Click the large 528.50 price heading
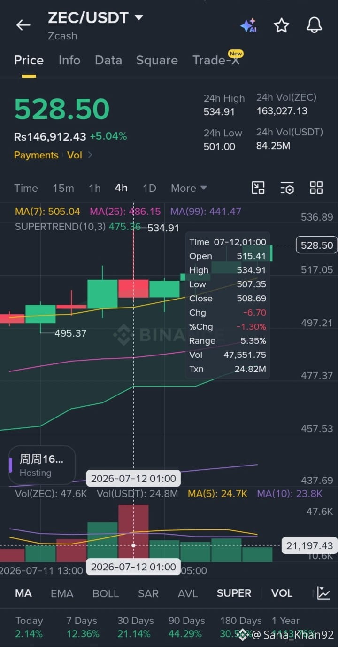 coord(62,109)
